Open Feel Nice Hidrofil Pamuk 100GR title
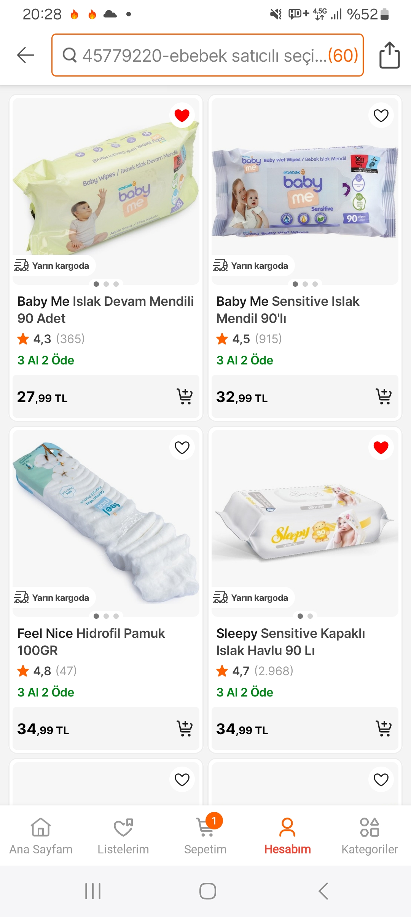Screen dimensions: 411x917 pos(91,642)
